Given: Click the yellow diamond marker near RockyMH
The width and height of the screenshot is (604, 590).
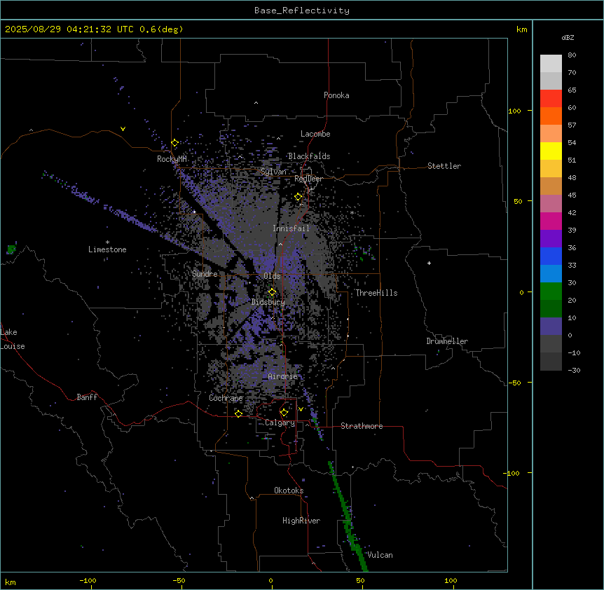Looking at the screenshot, I should tap(175, 143).
